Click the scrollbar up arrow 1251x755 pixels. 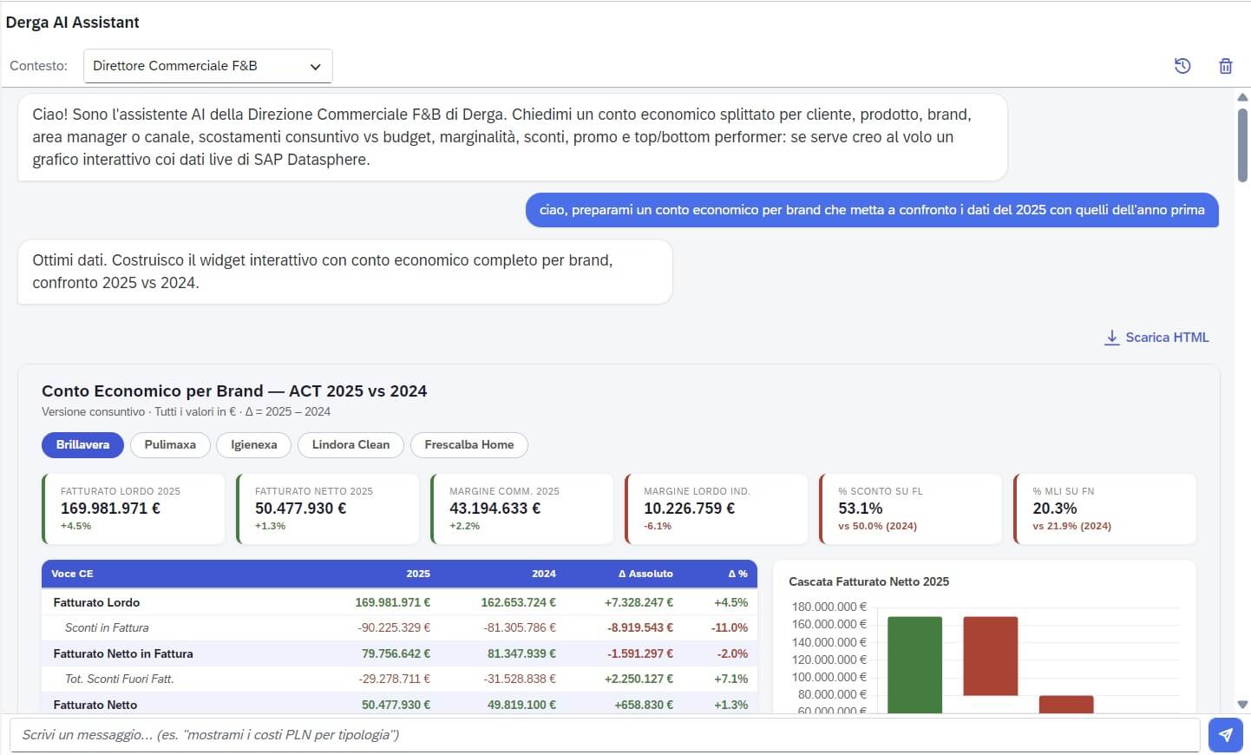click(1242, 97)
